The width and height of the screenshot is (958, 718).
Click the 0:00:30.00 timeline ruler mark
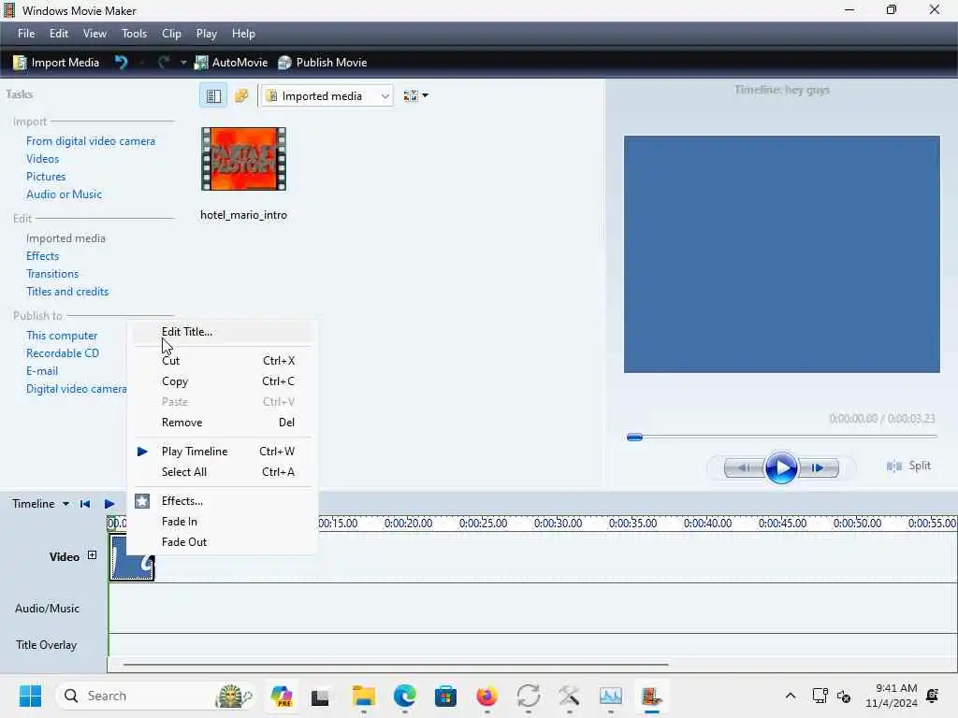(x=558, y=524)
